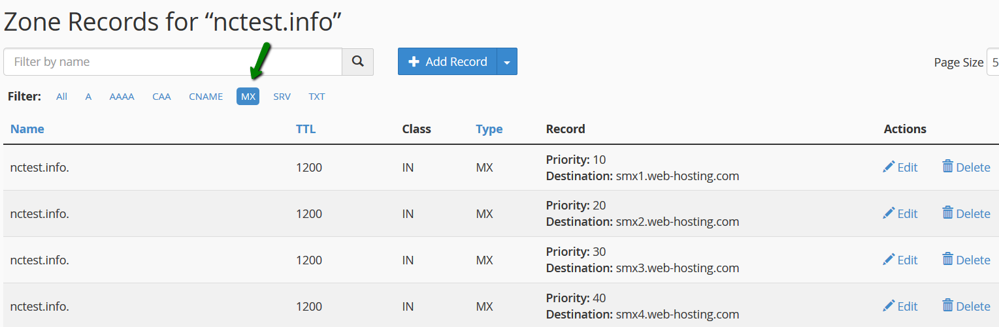Focus the Filter by name field

(173, 61)
